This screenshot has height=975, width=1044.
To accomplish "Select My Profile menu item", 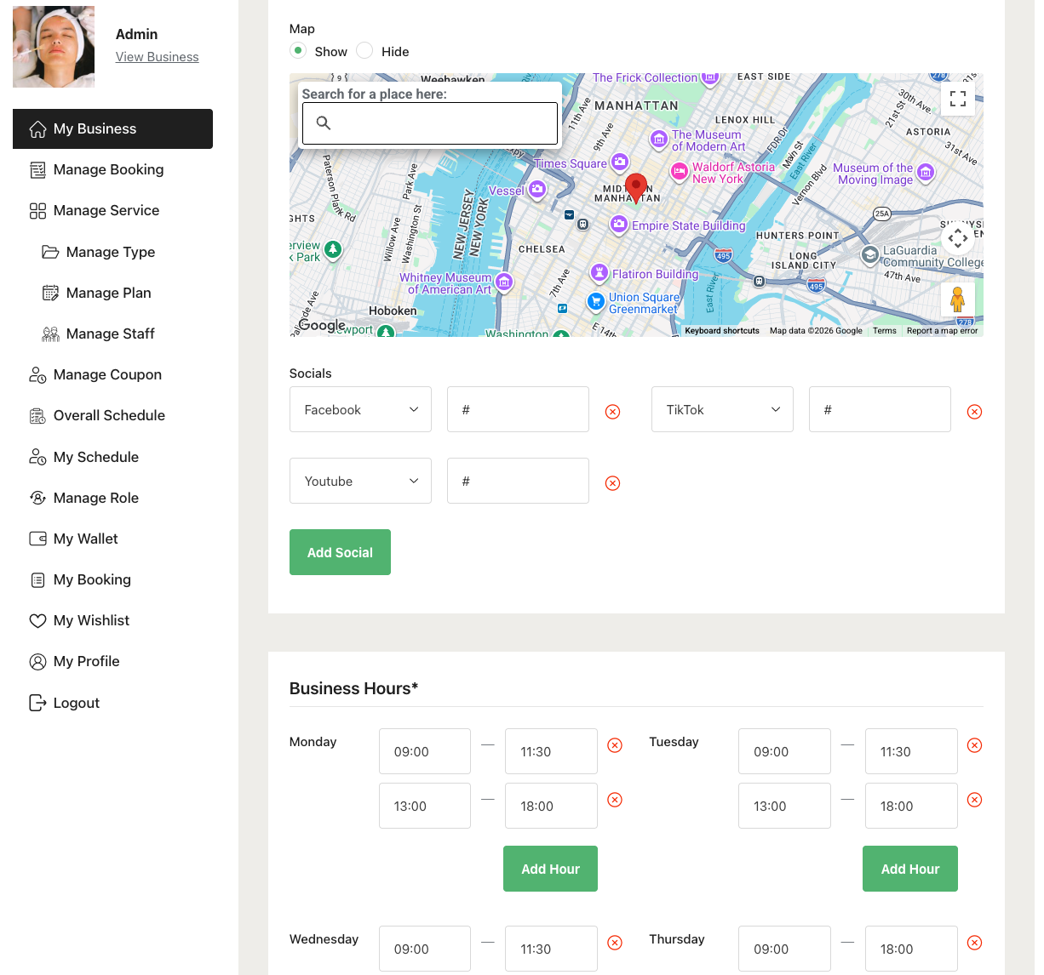I will click(112, 662).
